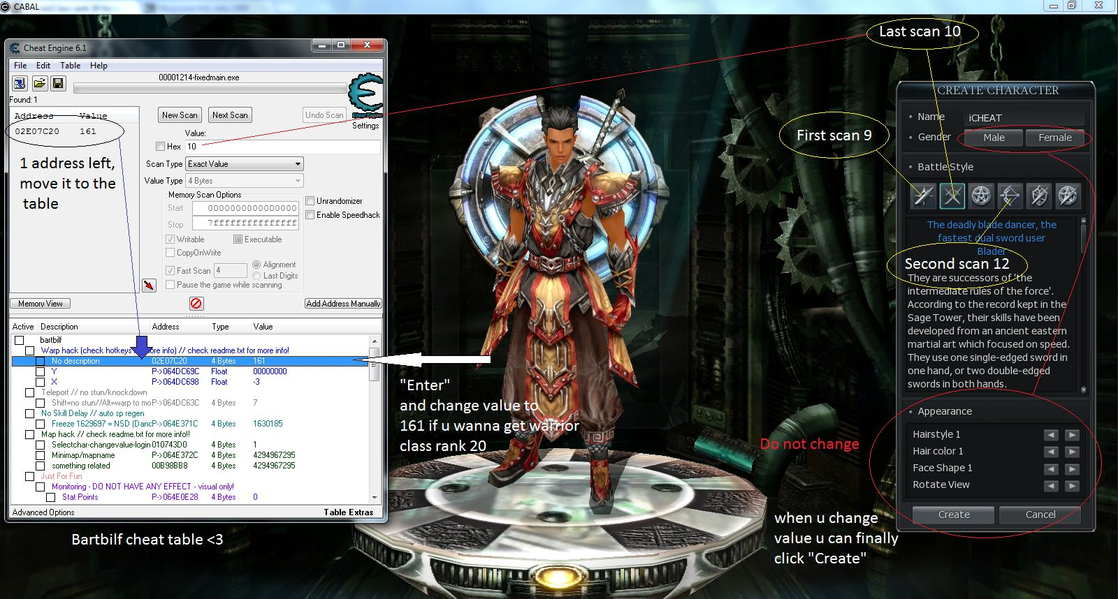Image resolution: width=1118 pixels, height=599 pixels.
Task: Enable the Unrandomizer checkbox
Action: (x=310, y=201)
